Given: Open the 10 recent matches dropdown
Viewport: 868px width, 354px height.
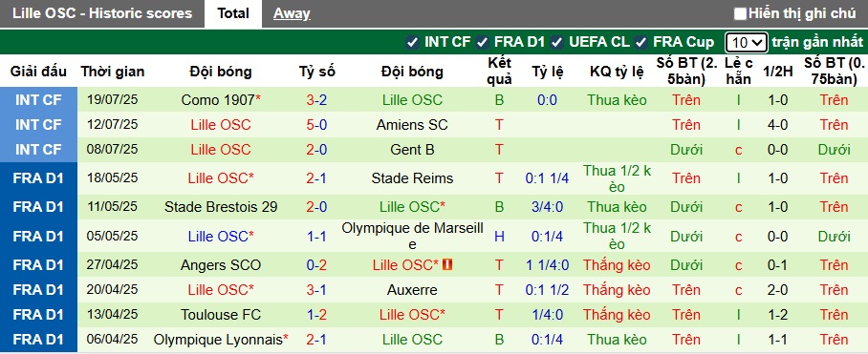Looking at the screenshot, I should point(746,42).
